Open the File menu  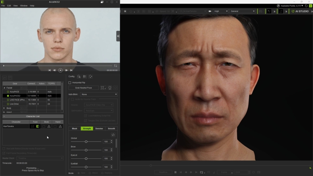point(3,6)
